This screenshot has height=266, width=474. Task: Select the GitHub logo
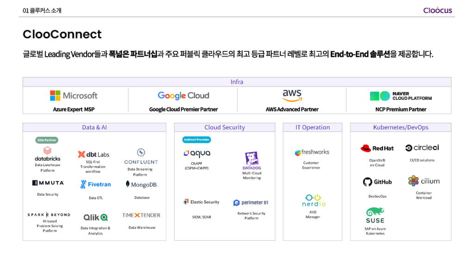click(377, 182)
